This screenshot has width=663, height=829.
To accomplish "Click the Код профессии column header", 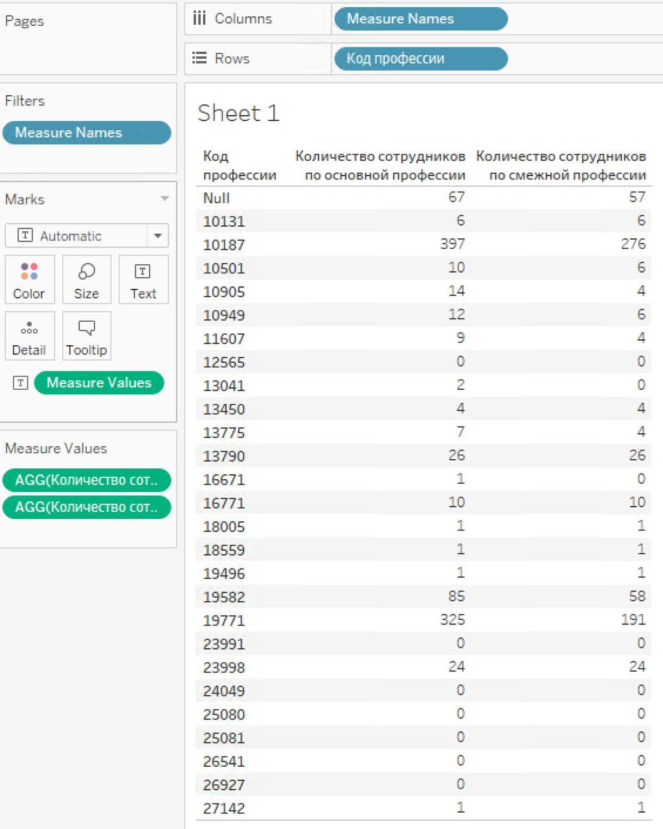I will (240, 165).
